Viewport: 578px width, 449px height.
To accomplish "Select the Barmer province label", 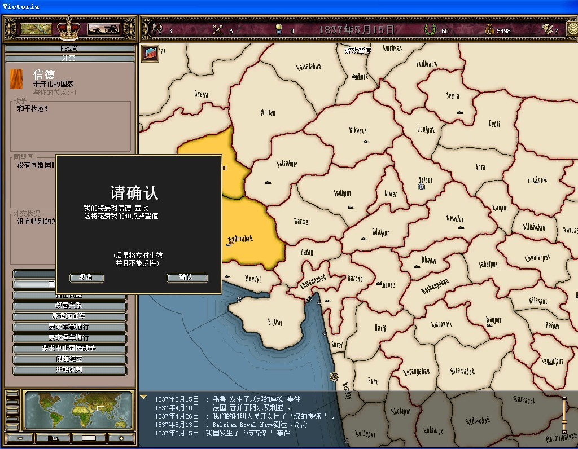I will point(302,222).
